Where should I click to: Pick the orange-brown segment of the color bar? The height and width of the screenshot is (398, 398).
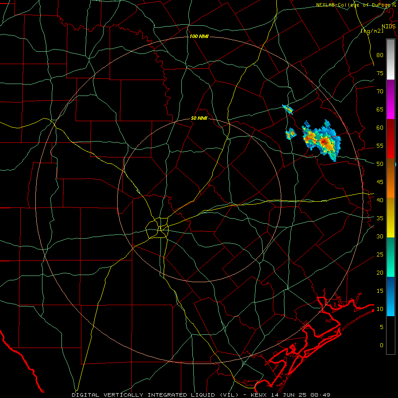click(390, 179)
